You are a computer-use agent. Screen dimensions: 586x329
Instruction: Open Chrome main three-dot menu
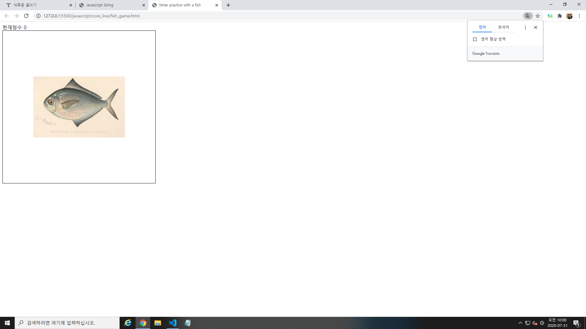pos(579,16)
